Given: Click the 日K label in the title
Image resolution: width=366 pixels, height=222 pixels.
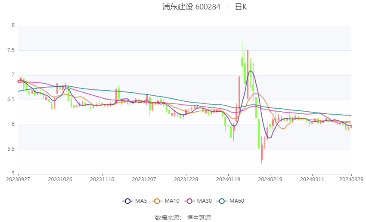Looking at the screenshot, I should [241, 7].
